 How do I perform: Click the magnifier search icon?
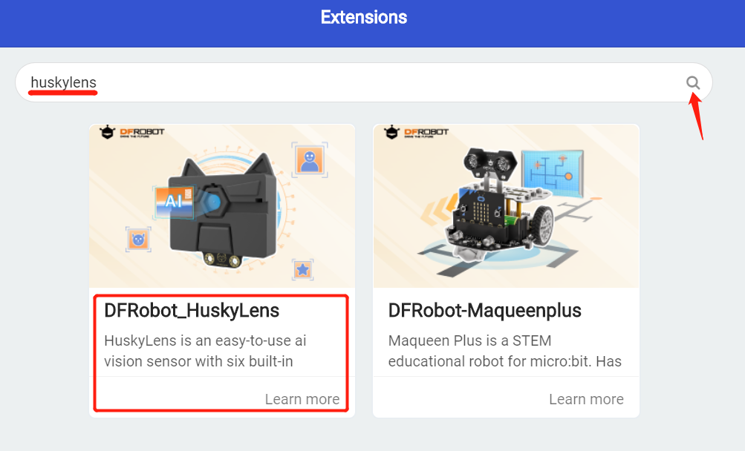pyautogui.click(x=693, y=82)
